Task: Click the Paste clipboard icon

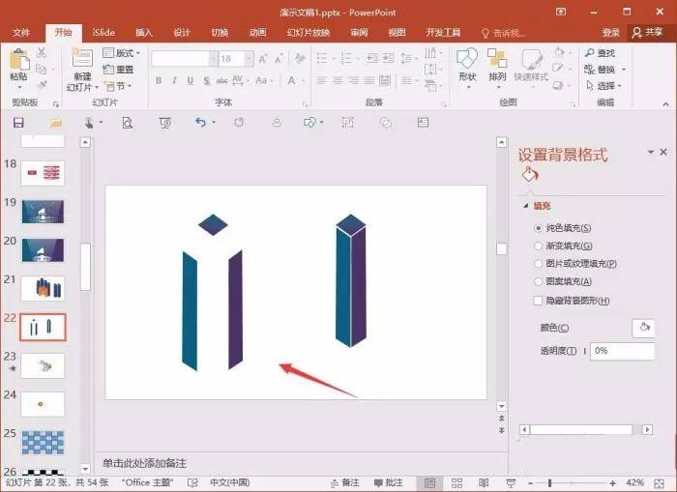Action: [x=19, y=60]
